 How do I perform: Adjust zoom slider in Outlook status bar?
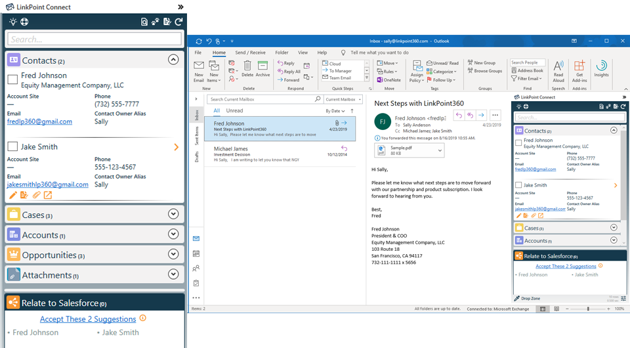tap(588, 309)
